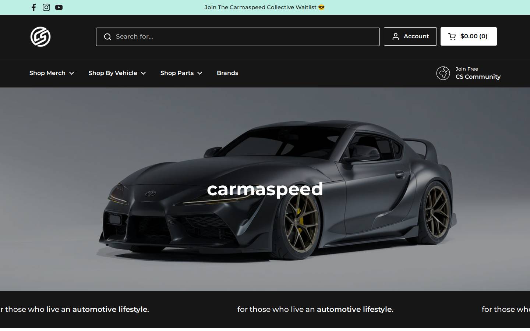
Task: Click the centered 'automotive lifestyle.' marquee text
Action: point(355,309)
